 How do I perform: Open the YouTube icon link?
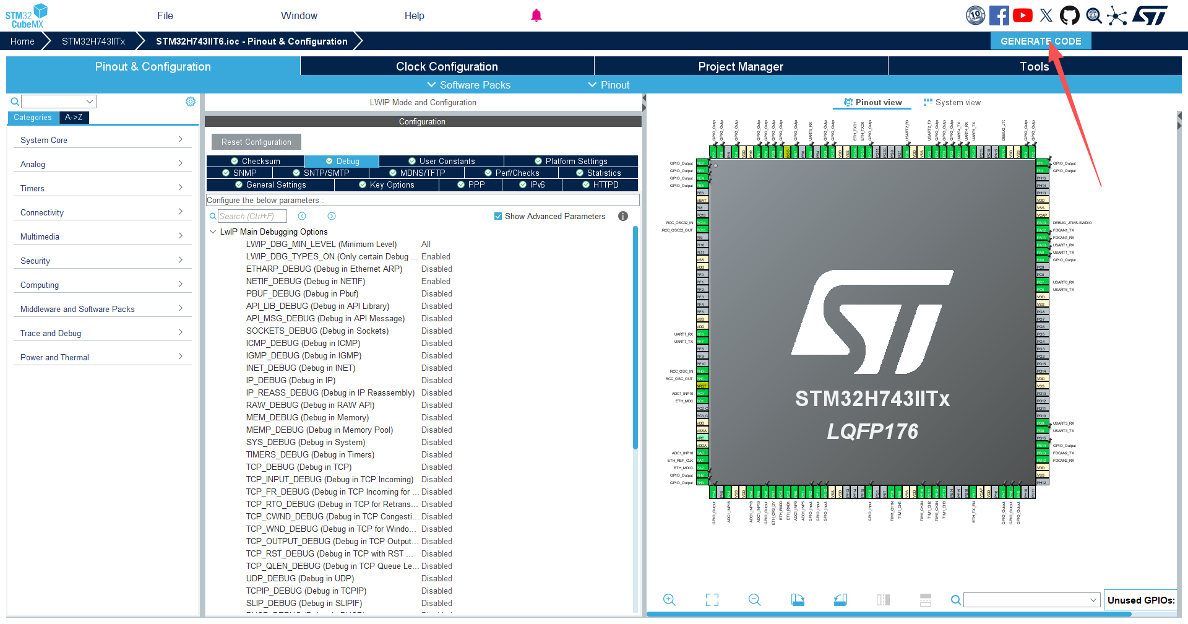(x=1023, y=15)
